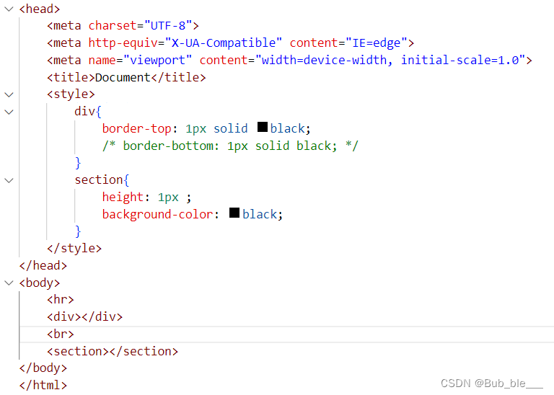Click the closing head tag

[43, 265]
